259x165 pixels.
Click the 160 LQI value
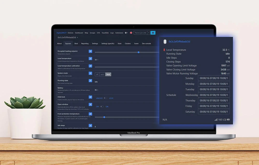[x=222, y=120]
